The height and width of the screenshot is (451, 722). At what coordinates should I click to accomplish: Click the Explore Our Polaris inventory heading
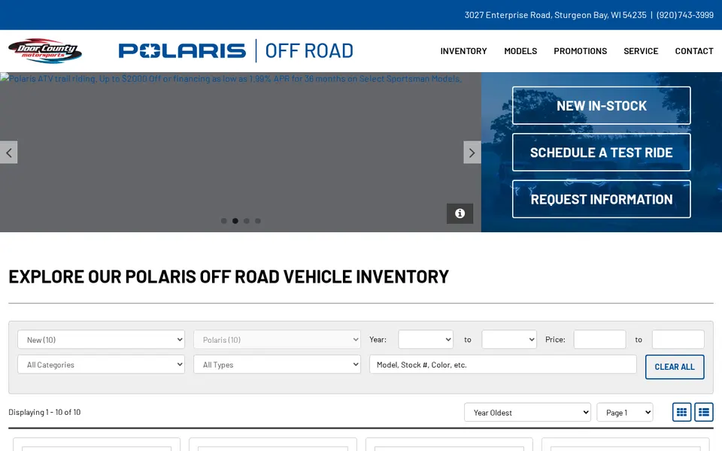tap(229, 277)
